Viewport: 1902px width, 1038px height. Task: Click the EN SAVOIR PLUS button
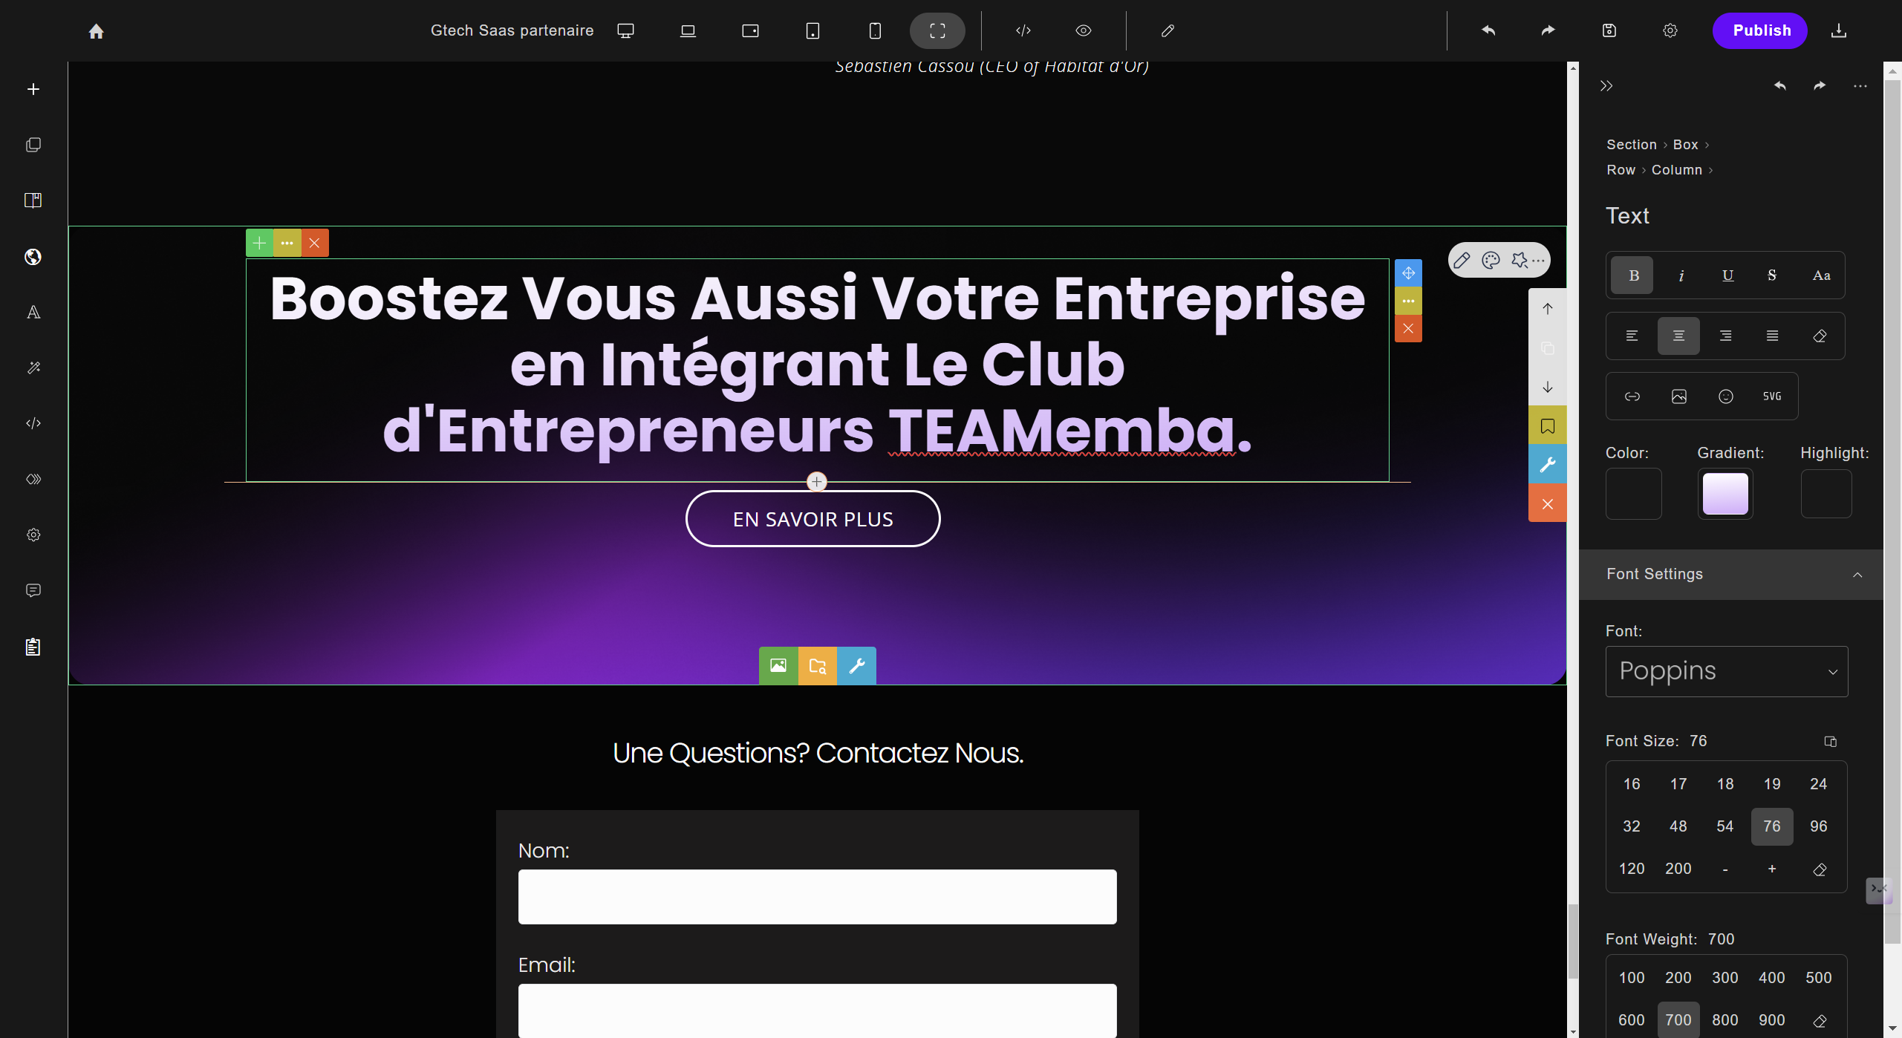812,519
